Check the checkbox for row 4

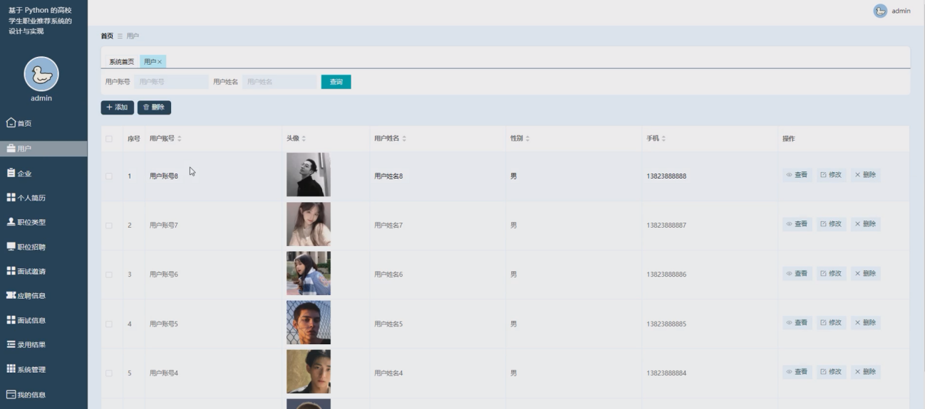click(x=109, y=324)
